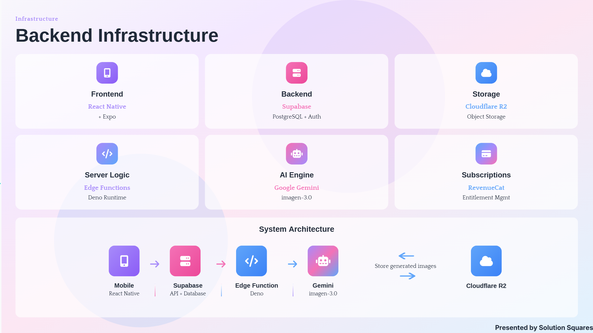
Task: Click the RevenueCat link text
Action: tap(486, 188)
